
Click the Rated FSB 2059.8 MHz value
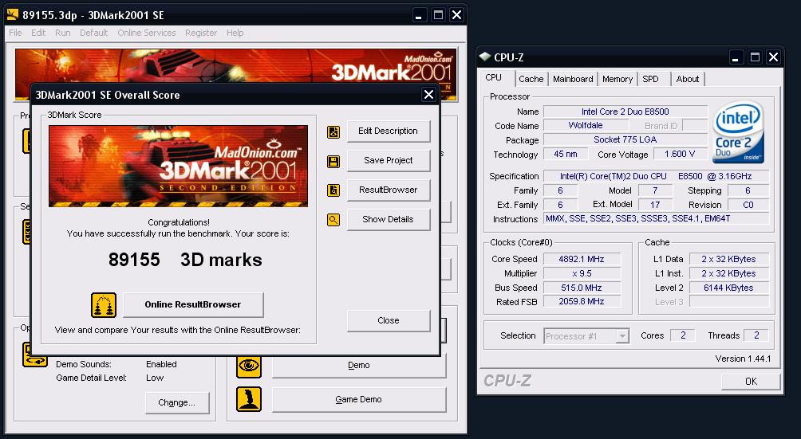(x=582, y=301)
